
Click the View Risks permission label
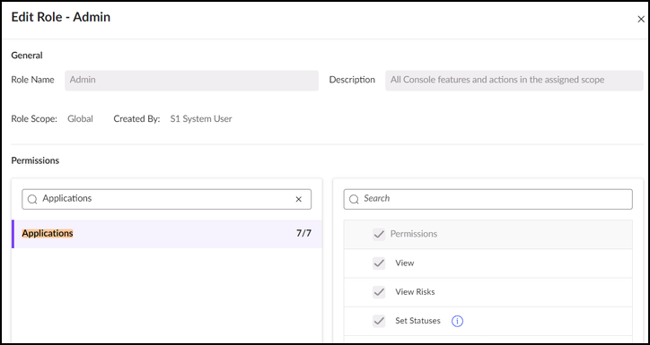(415, 292)
